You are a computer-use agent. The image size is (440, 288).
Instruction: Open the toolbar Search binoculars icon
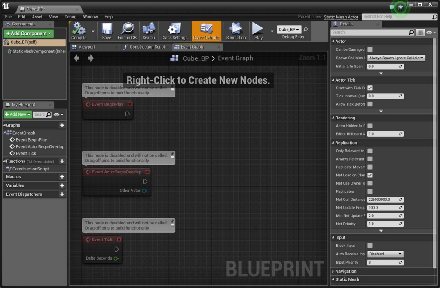(x=148, y=31)
